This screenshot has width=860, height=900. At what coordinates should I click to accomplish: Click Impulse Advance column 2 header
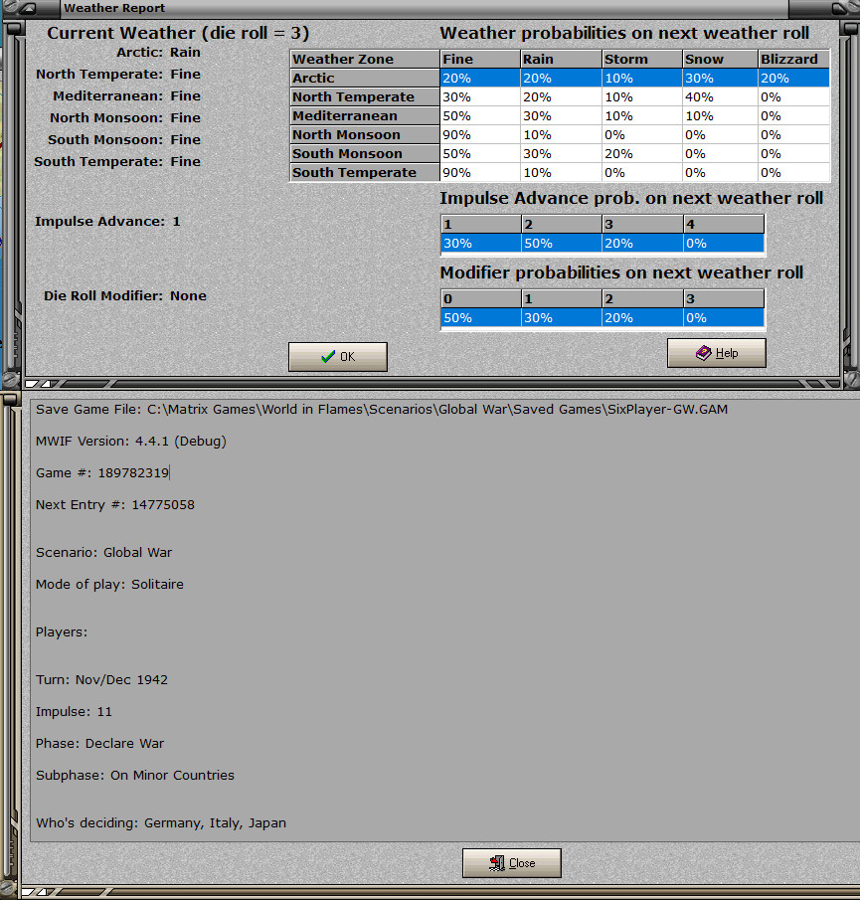562,225
